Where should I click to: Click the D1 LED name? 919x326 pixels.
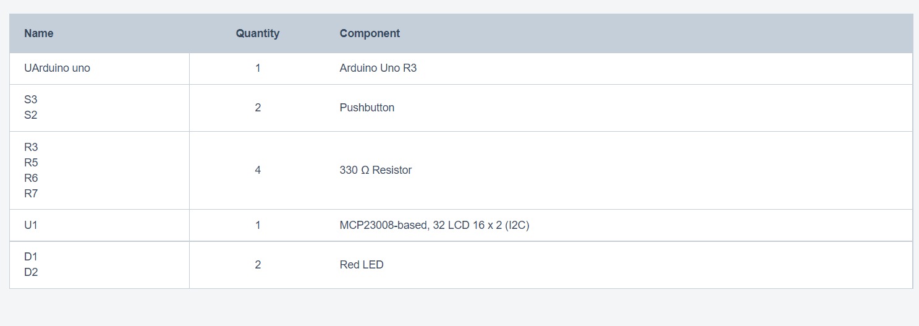pyautogui.click(x=31, y=257)
